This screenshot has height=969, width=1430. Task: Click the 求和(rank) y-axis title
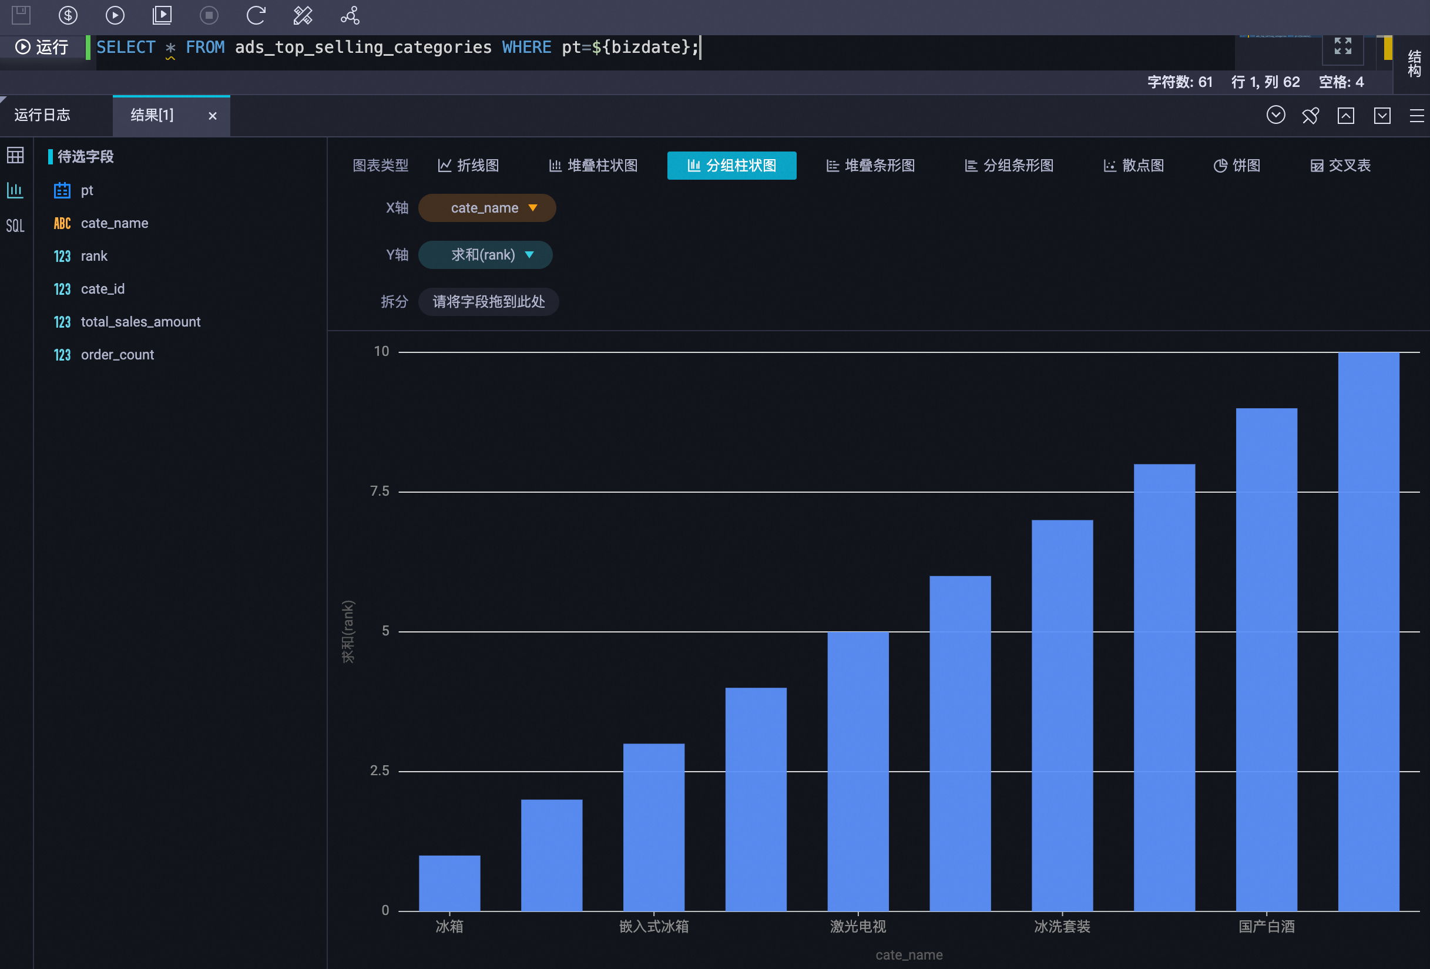pyautogui.click(x=348, y=631)
